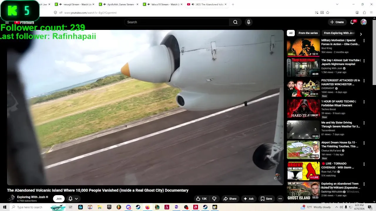This screenshot has width=376, height=211.
Task: Open the weather widget showing 72°F
Action: coord(316,207)
